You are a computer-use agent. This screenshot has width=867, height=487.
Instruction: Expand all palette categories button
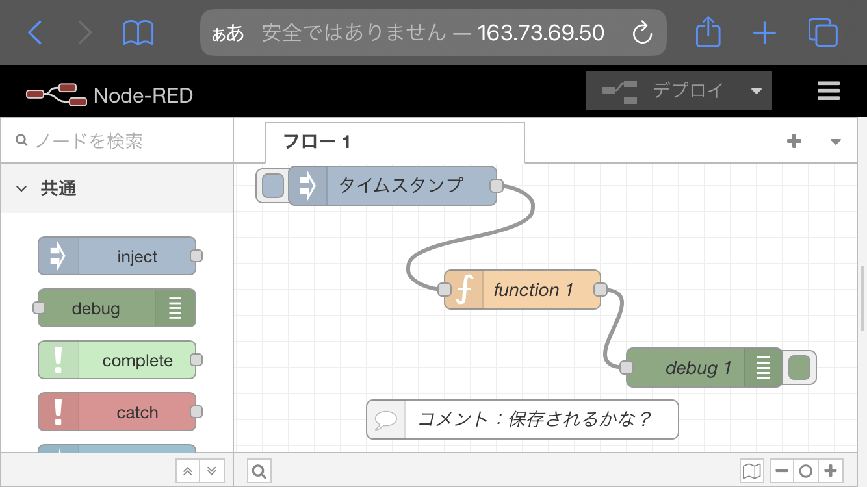(x=211, y=471)
